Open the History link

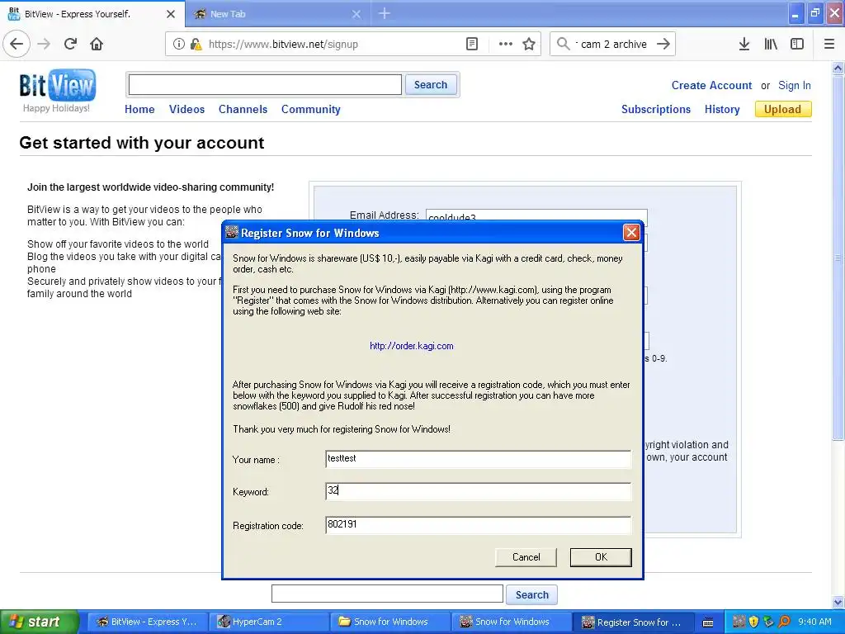(722, 110)
